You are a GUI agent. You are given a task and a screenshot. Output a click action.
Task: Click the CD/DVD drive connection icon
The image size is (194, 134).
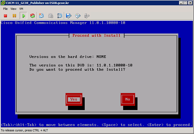point(78,16)
